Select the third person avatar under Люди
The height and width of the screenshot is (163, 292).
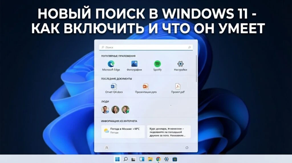pos(125,110)
